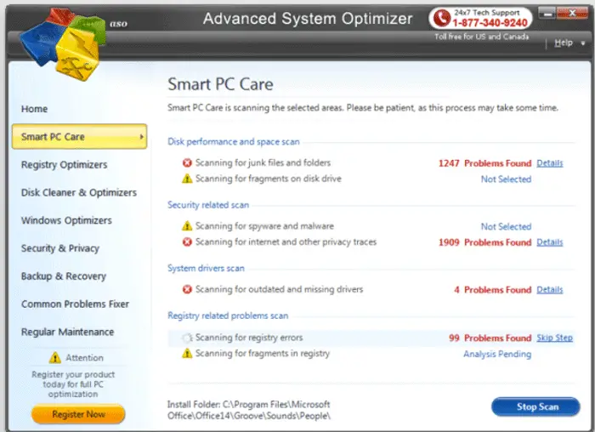The width and height of the screenshot is (595, 432).
Task: Click '1909 Problems Found' result text
Action: coord(484,242)
